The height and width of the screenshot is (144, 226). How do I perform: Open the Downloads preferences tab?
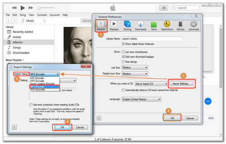[x=140, y=26]
